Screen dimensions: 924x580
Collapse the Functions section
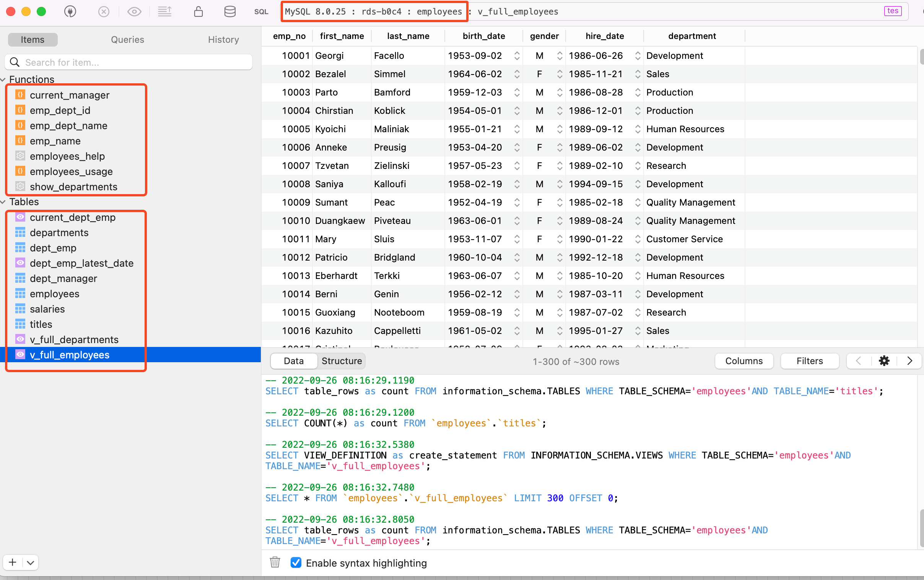[3, 79]
